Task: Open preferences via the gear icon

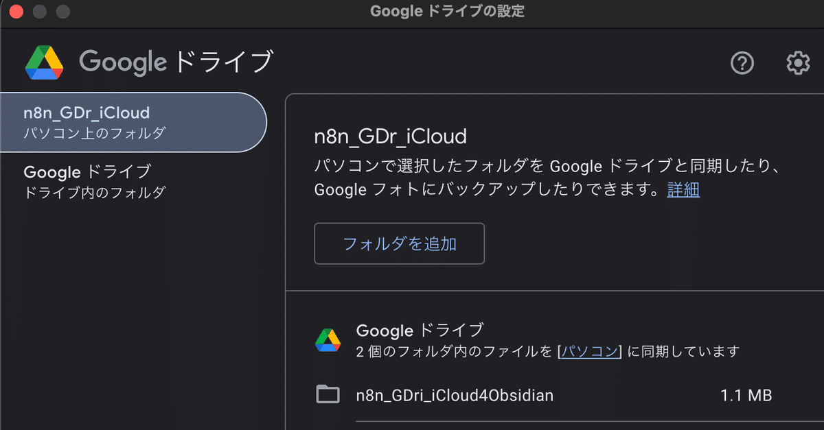Action: pos(798,63)
